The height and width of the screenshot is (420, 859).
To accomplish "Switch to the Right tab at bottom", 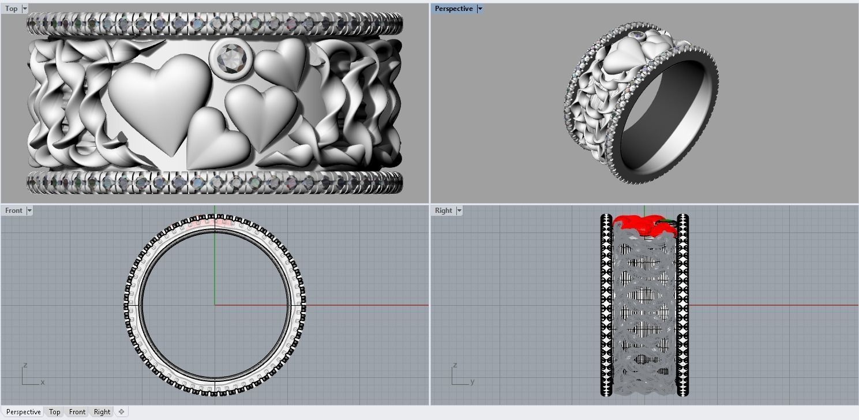I will [102, 412].
